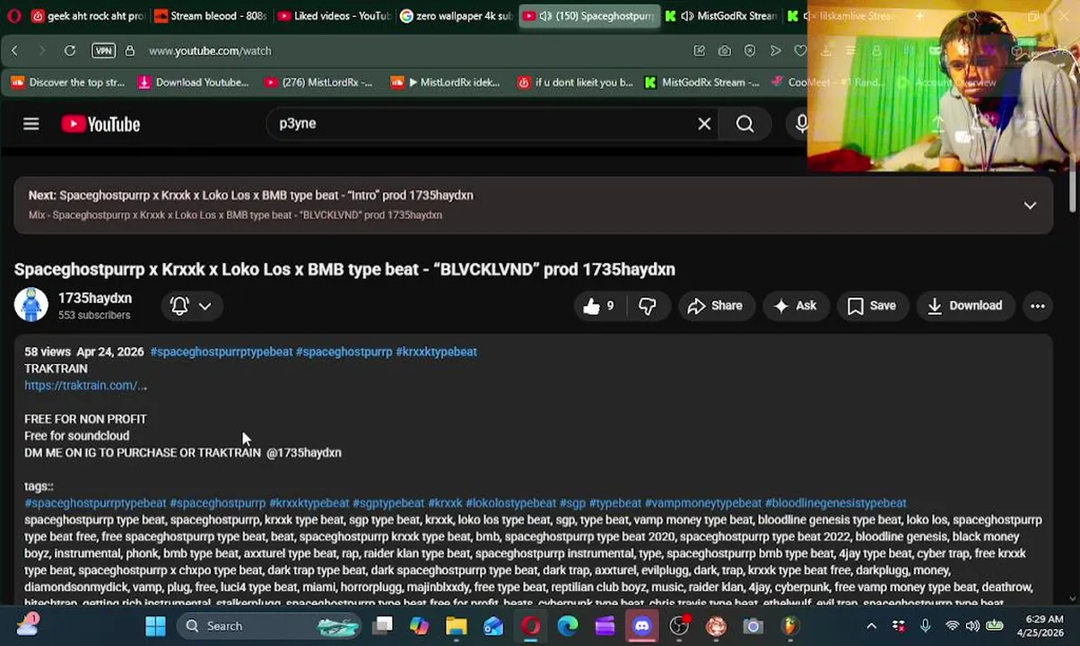Click the send to Flow arrow icon
The height and width of the screenshot is (646, 1080).
click(x=775, y=51)
